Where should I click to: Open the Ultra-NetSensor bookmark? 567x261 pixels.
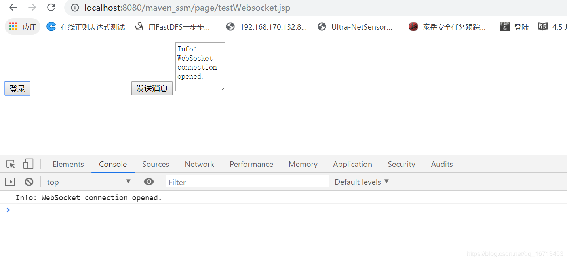click(356, 26)
